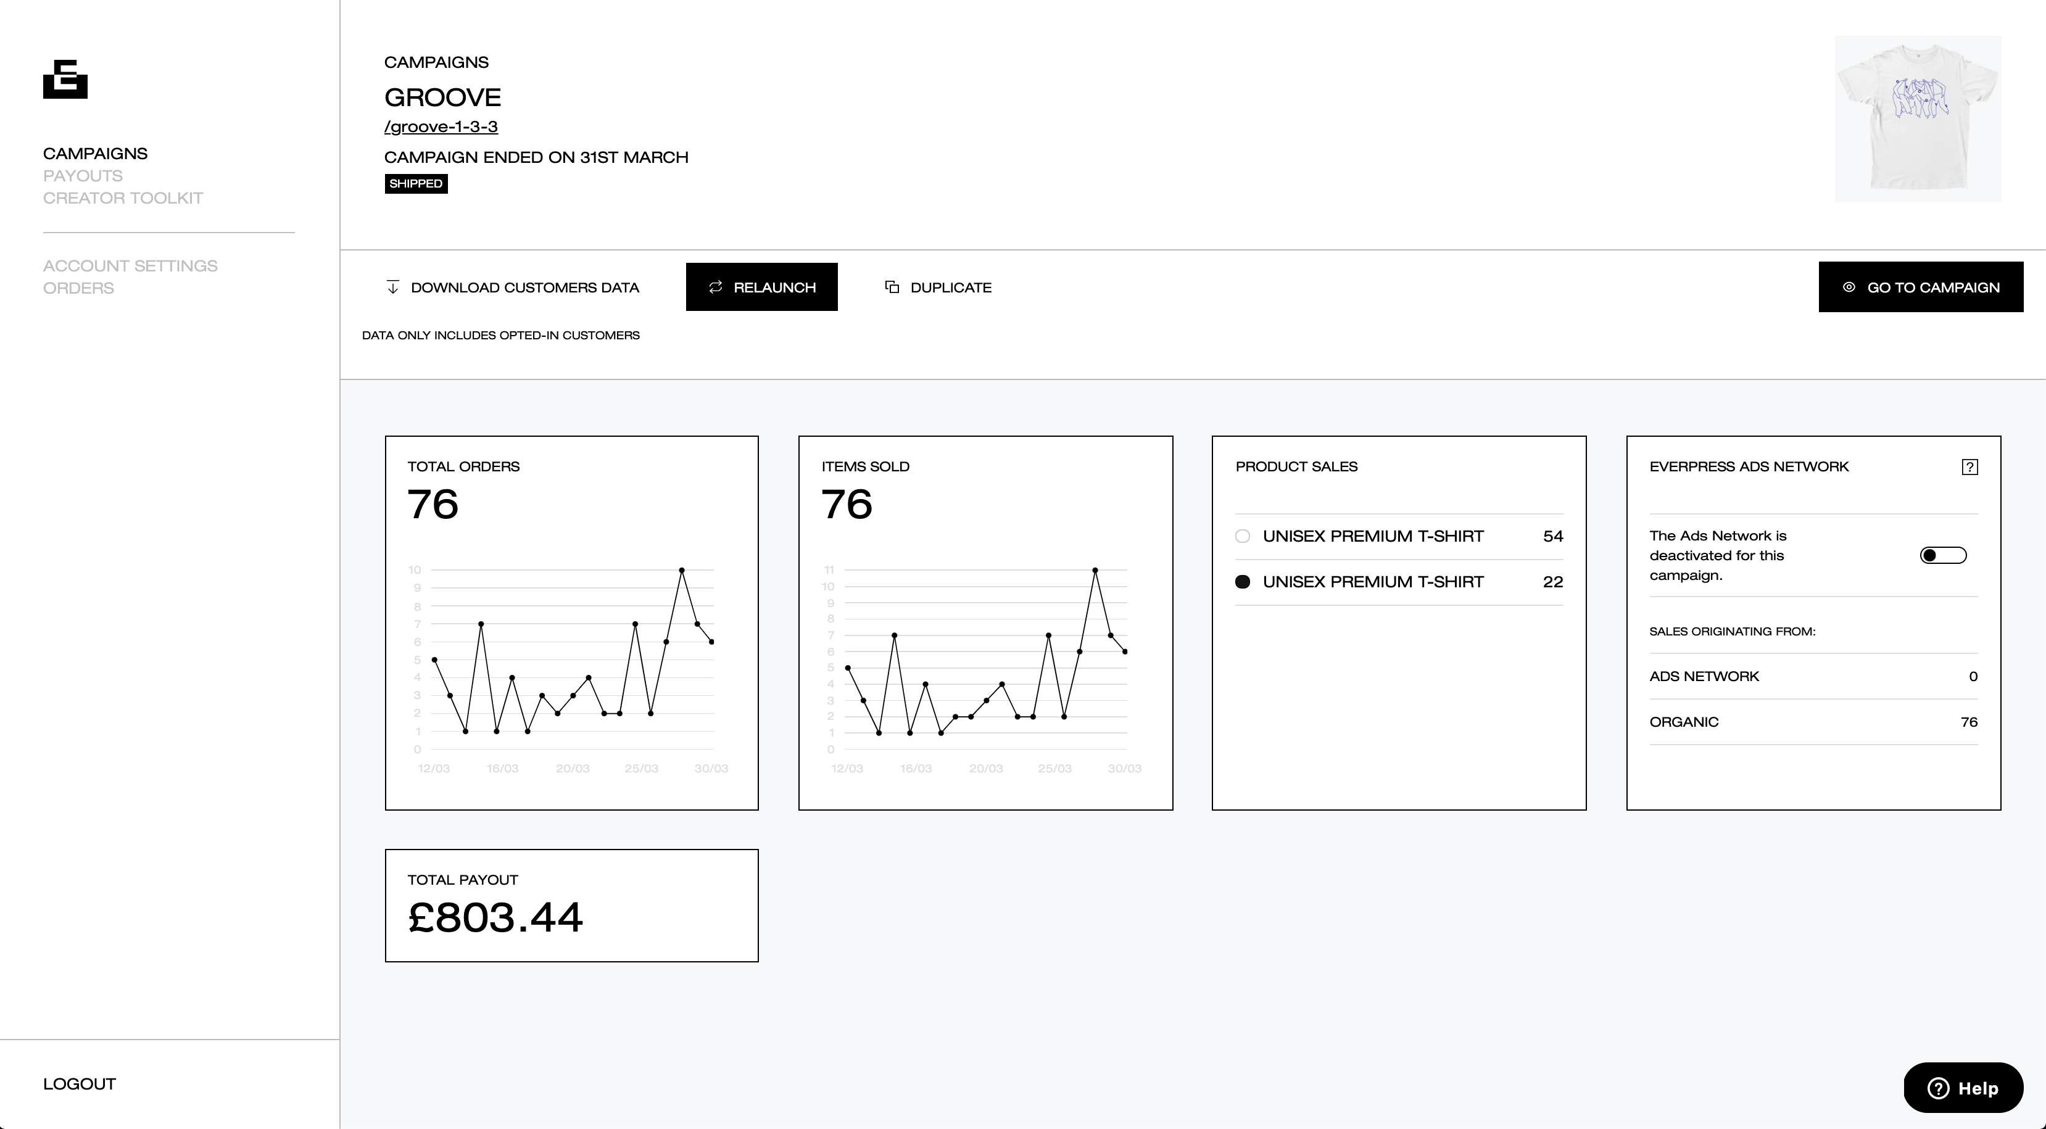The width and height of the screenshot is (2046, 1129).
Task: Click the Account Settings option in sidebar
Action: click(x=131, y=265)
